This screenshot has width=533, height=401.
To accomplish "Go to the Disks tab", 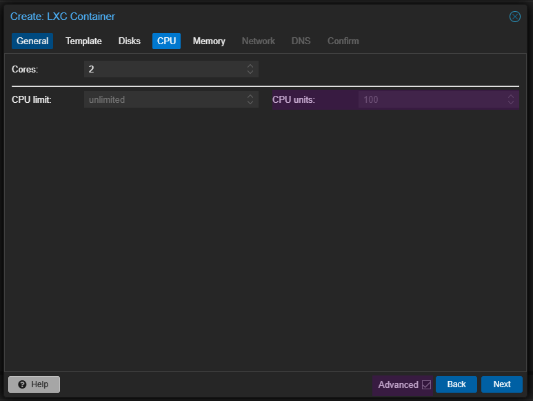I will [x=129, y=41].
